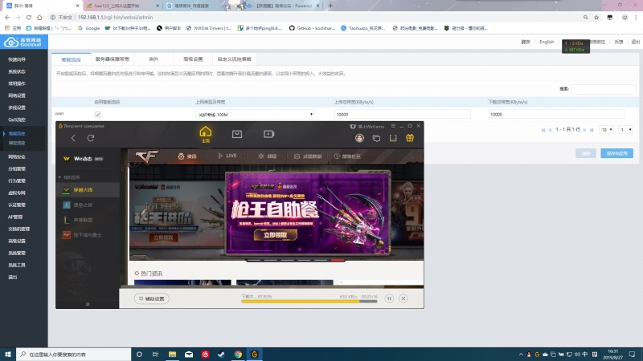Viewport: 643px width, 361px height.
Task: Open the WeGame video/live icon
Action: pyautogui.click(x=268, y=134)
